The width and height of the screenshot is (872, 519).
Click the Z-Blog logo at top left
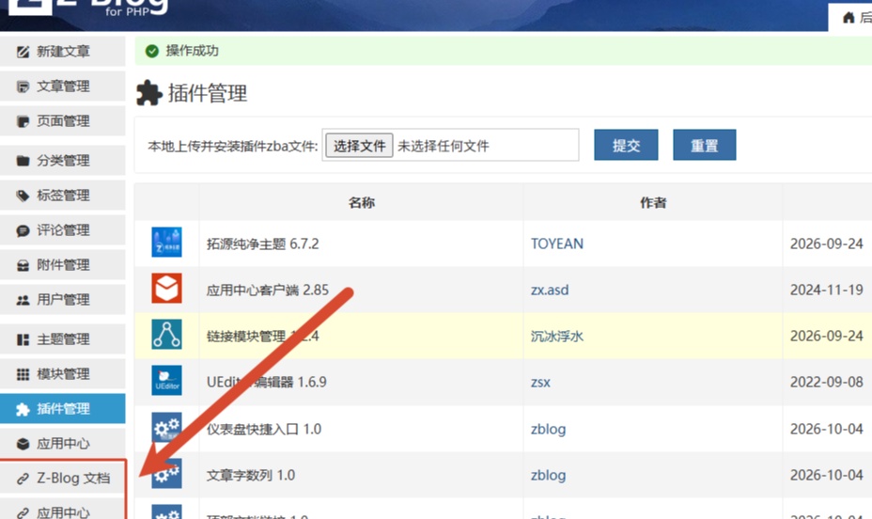point(89,8)
